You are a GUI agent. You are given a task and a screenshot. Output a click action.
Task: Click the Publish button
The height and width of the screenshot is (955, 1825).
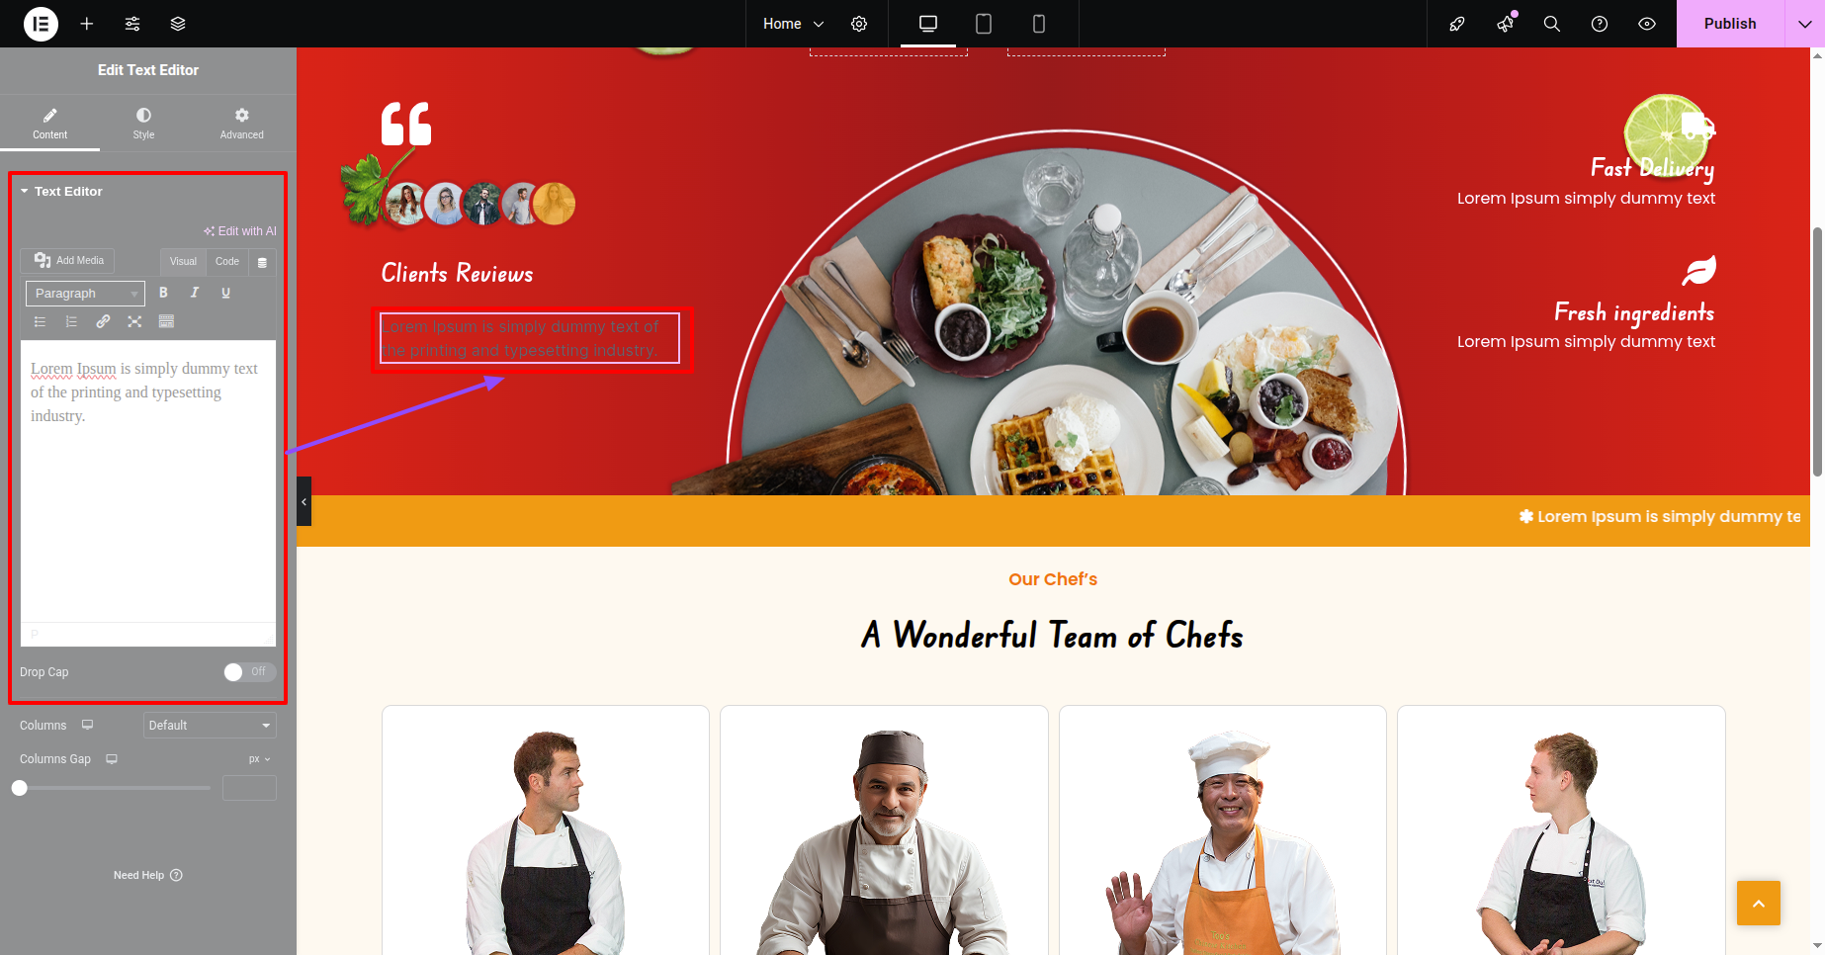click(1730, 24)
